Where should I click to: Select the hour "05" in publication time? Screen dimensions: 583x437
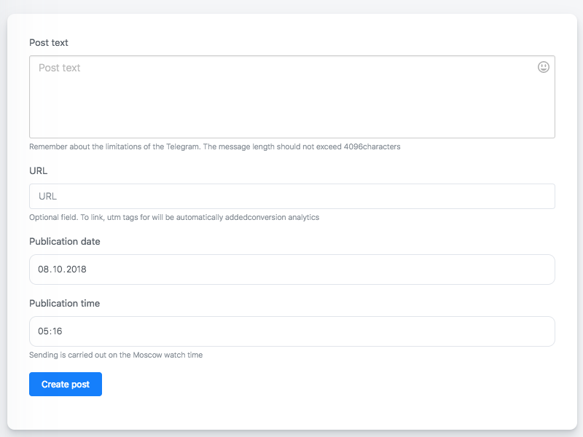coord(43,331)
